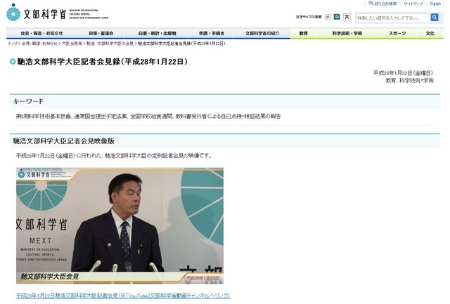Set font size to medium (中)
The height and width of the screenshot is (304, 450).
(x=337, y=17)
